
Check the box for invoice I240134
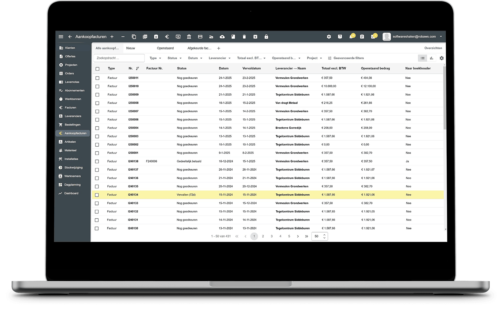point(97,195)
